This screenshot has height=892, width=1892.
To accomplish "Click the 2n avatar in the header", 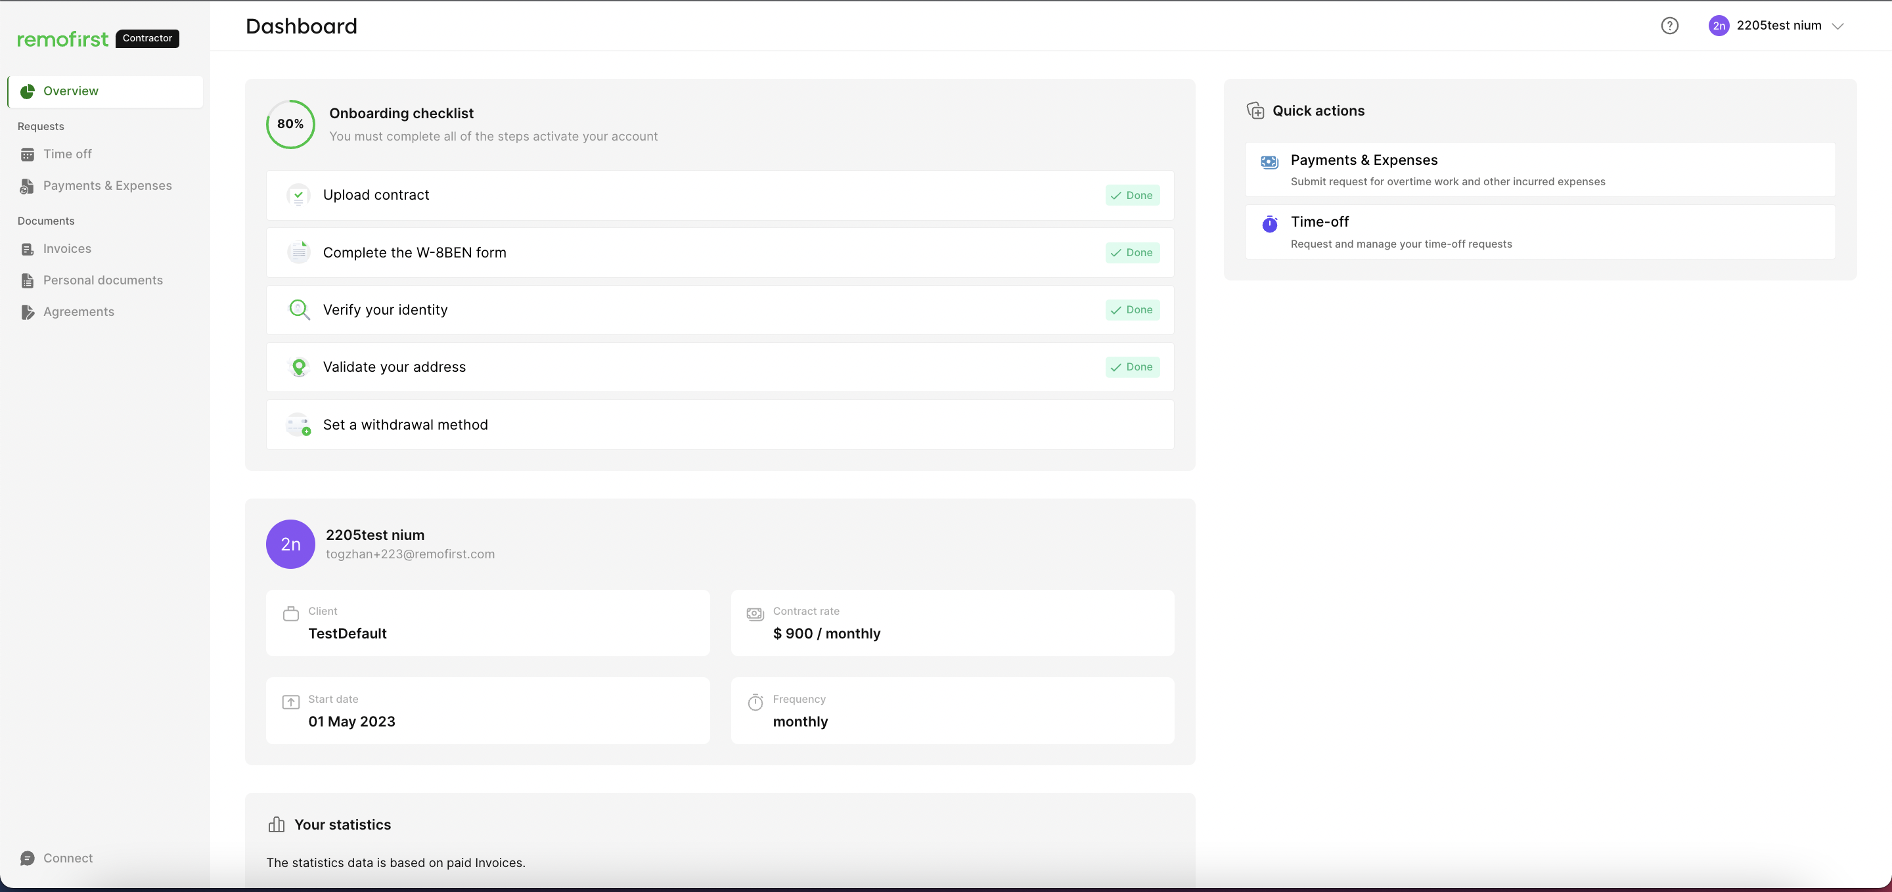I will pos(1719,26).
